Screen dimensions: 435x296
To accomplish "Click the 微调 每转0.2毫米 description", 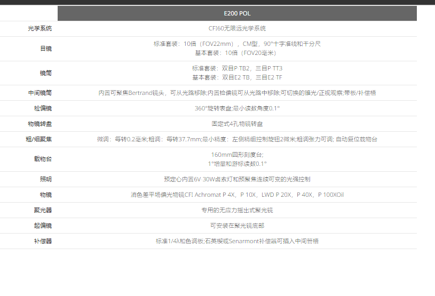I will (237, 139).
